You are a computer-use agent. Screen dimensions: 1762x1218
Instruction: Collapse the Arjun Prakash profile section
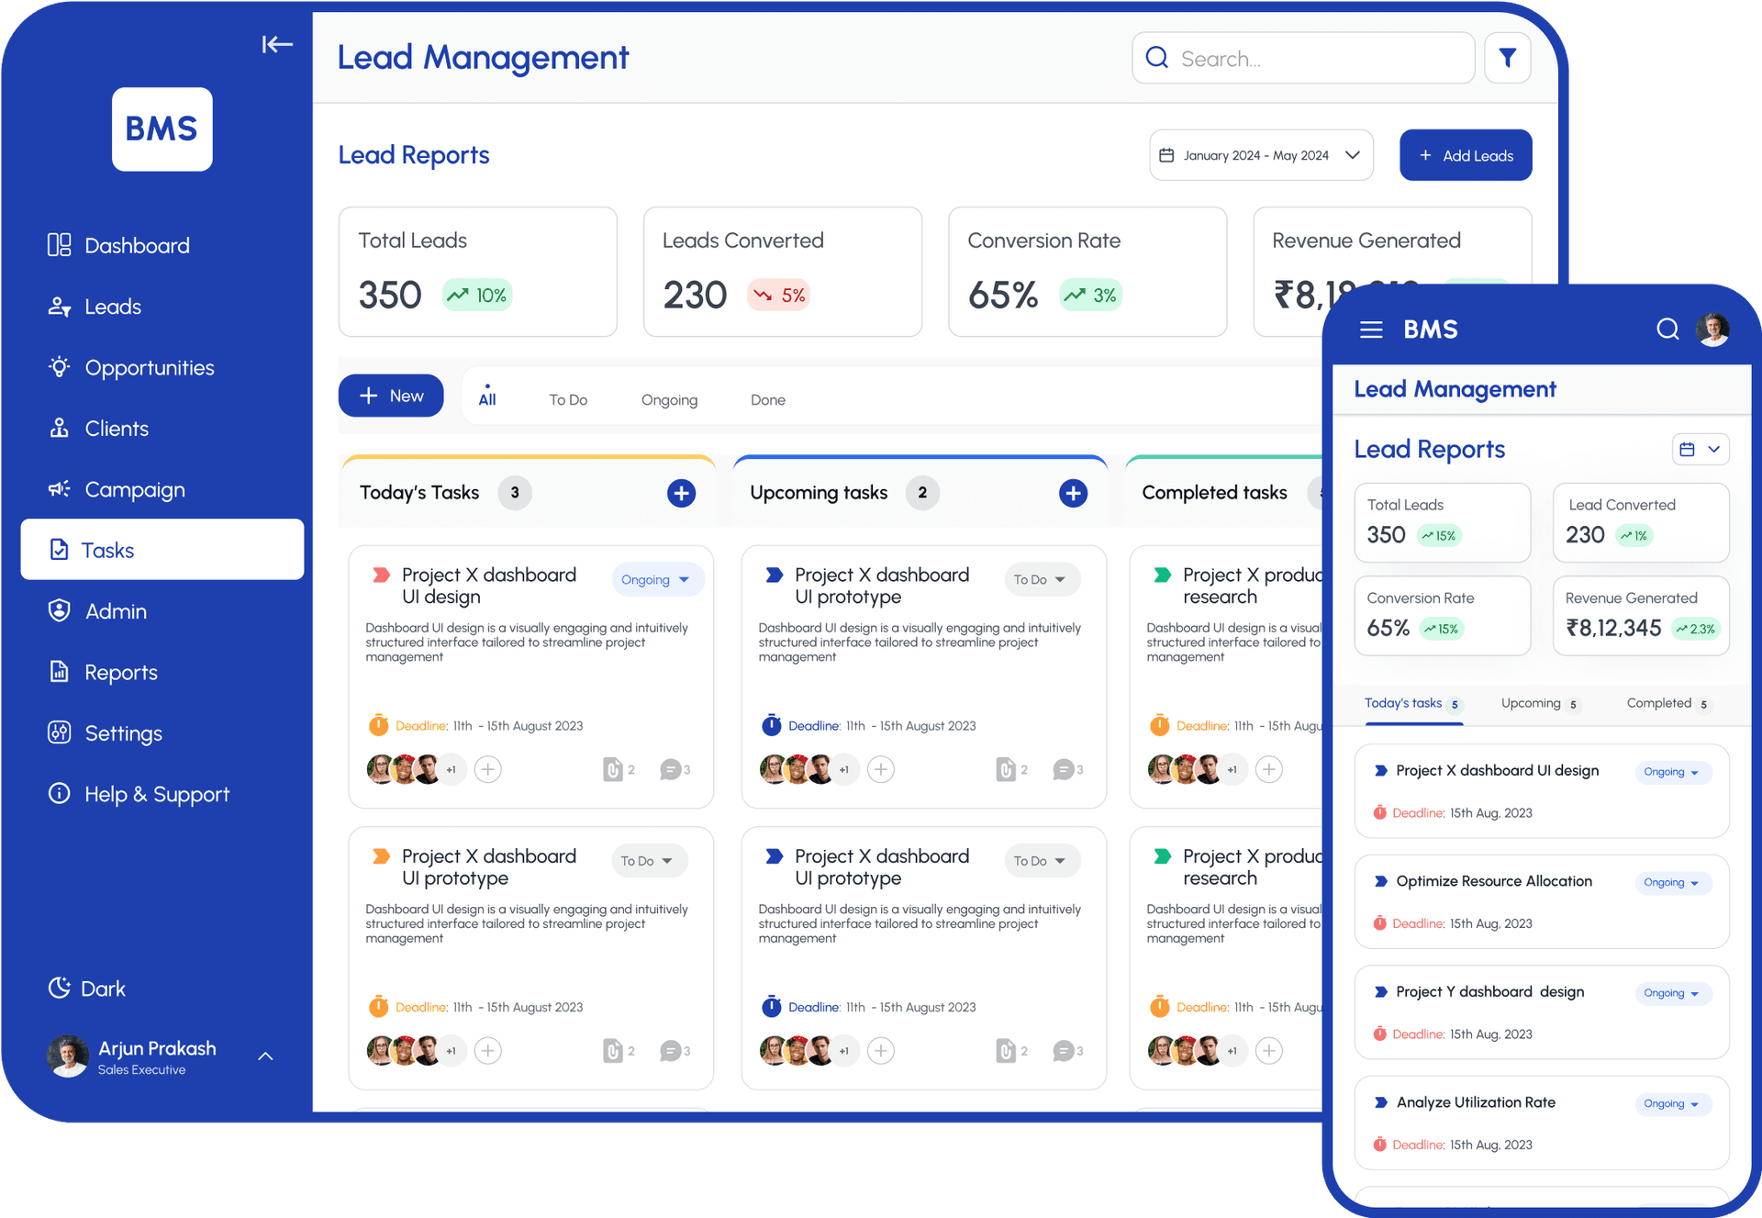coord(265,1056)
